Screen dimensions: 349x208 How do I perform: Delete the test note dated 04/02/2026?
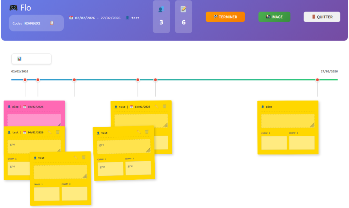point(58,132)
